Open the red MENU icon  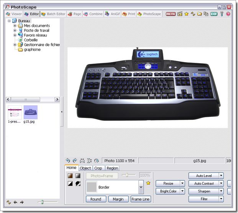click(x=171, y=14)
